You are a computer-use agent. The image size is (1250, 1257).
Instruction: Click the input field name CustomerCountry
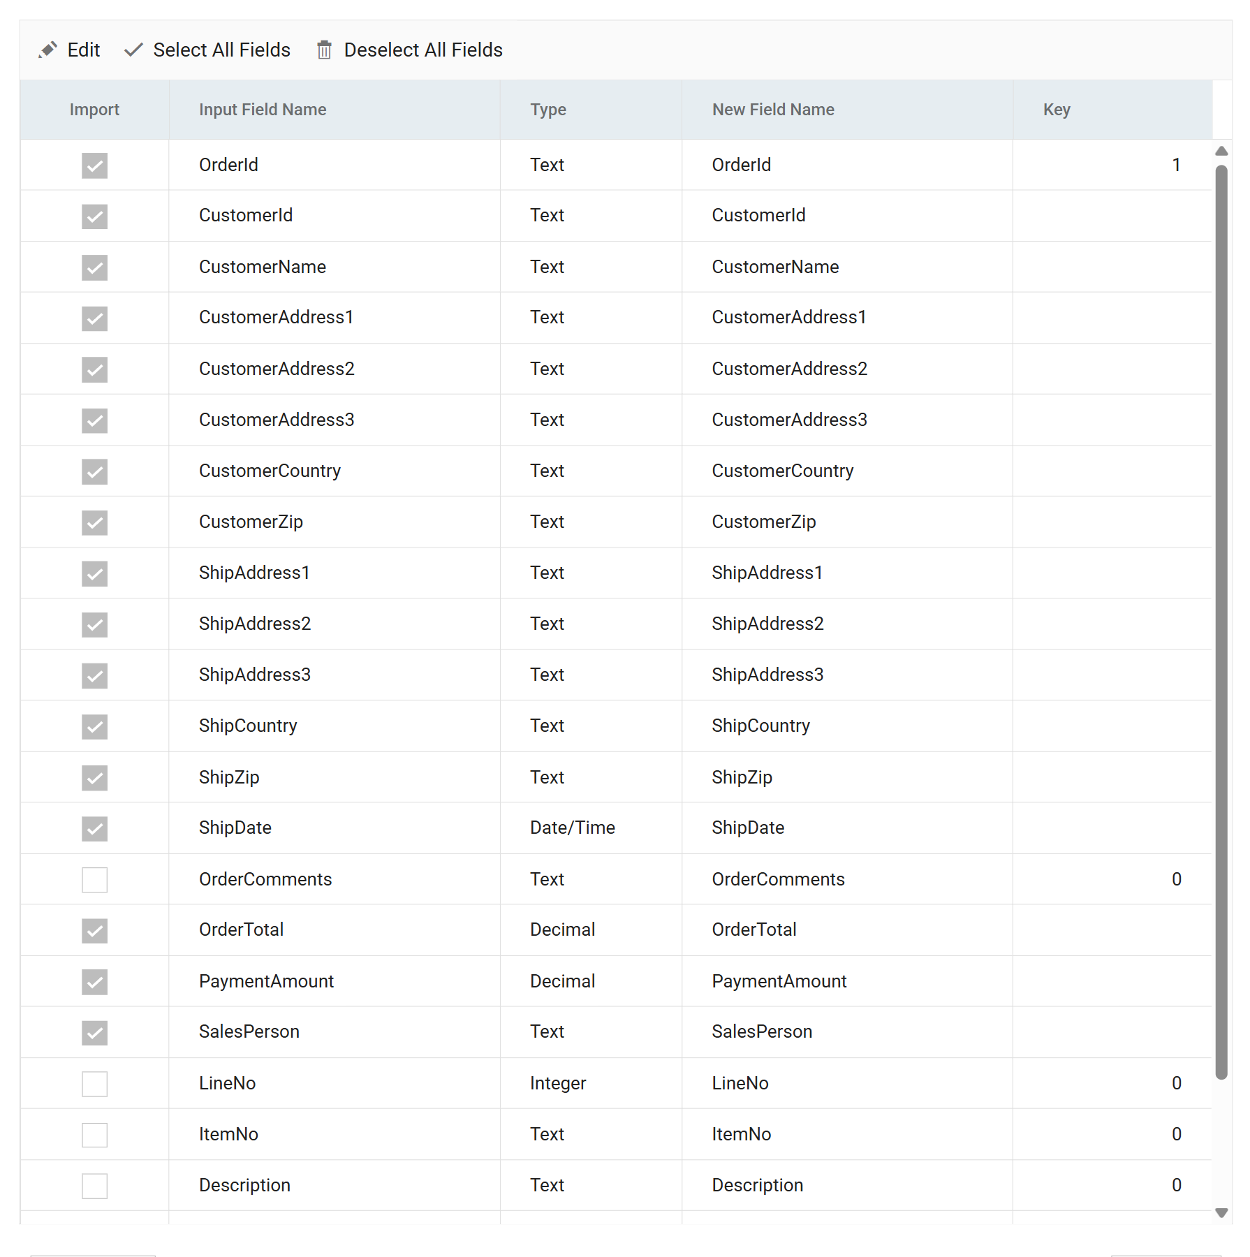tap(270, 471)
